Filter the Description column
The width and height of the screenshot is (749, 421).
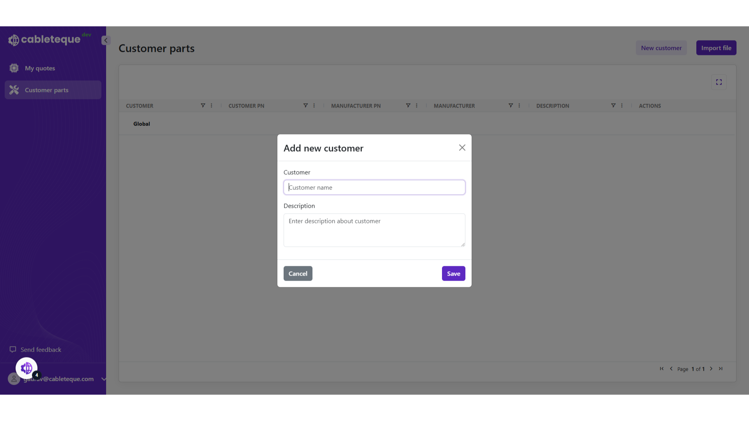(613, 105)
